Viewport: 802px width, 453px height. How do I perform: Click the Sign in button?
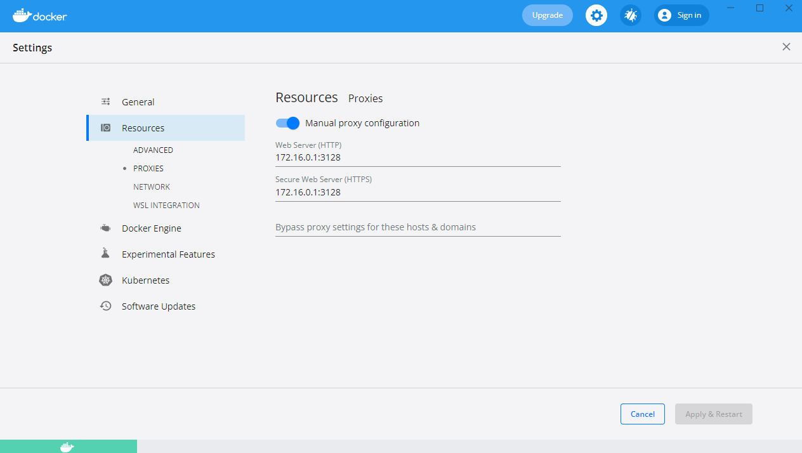click(x=681, y=15)
